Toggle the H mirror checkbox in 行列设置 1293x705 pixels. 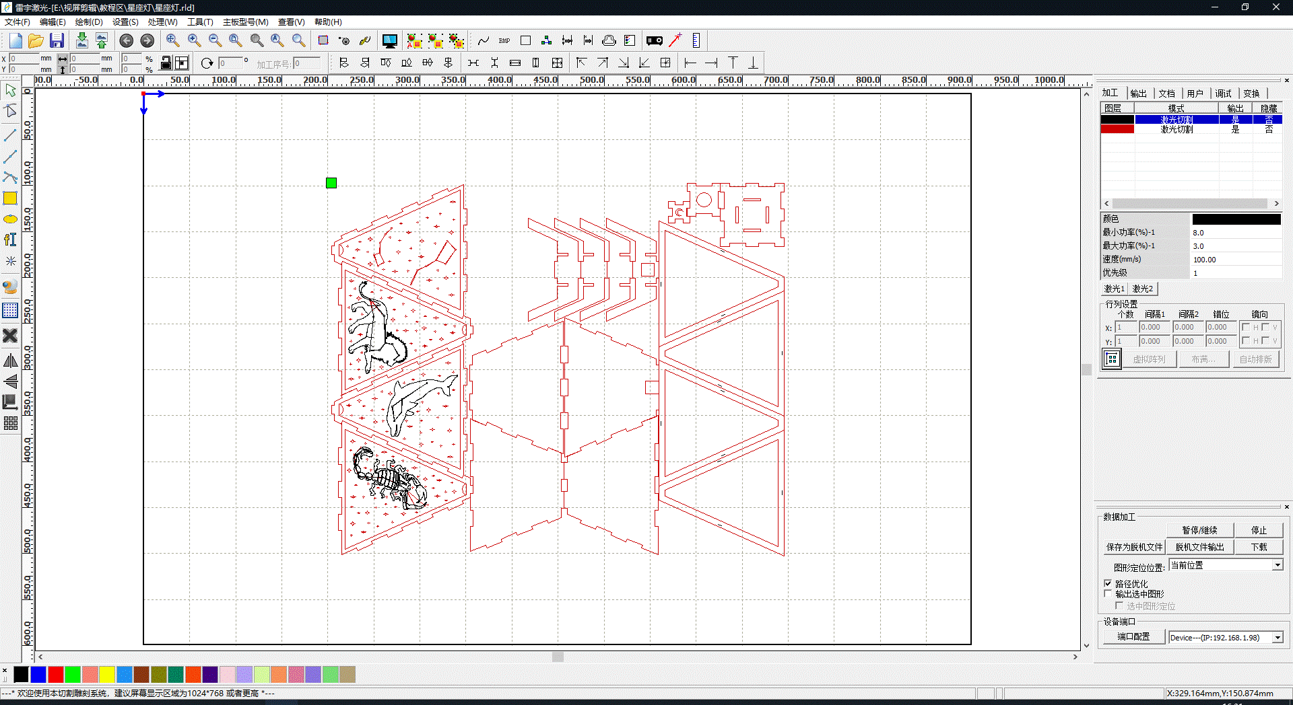[x=1246, y=327]
